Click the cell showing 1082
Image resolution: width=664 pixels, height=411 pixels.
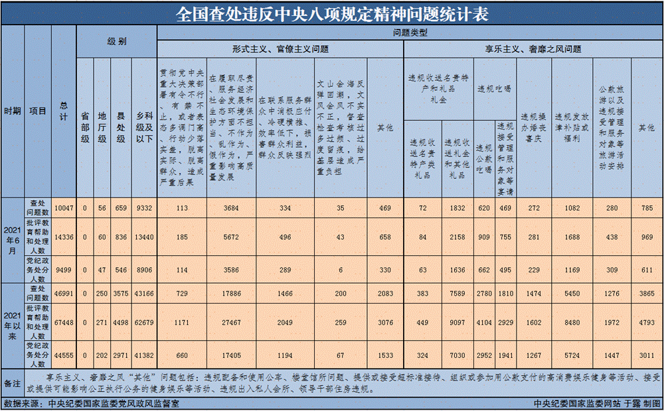pos(572,208)
